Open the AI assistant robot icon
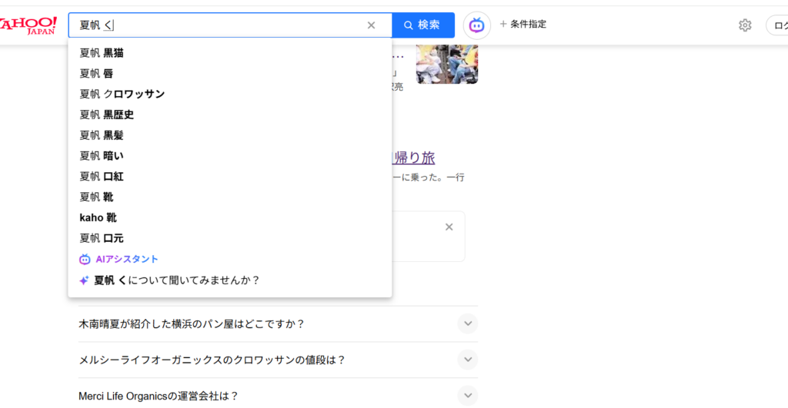 (x=476, y=25)
